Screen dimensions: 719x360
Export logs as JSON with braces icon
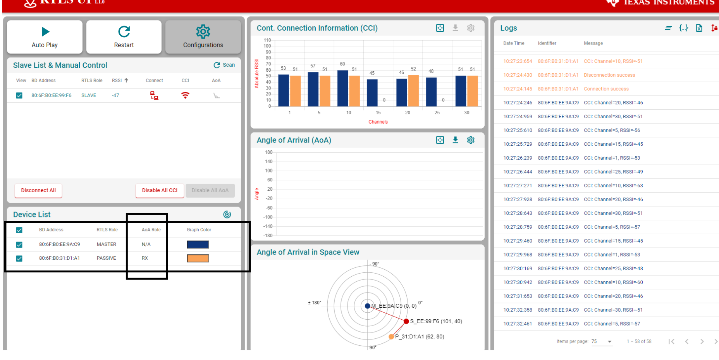click(x=684, y=28)
